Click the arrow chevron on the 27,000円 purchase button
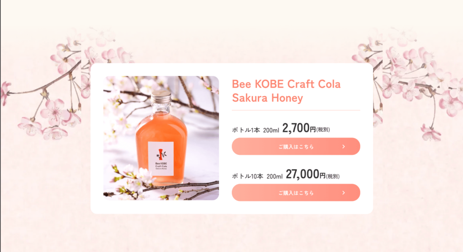 pyautogui.click(x=344, y=193)
